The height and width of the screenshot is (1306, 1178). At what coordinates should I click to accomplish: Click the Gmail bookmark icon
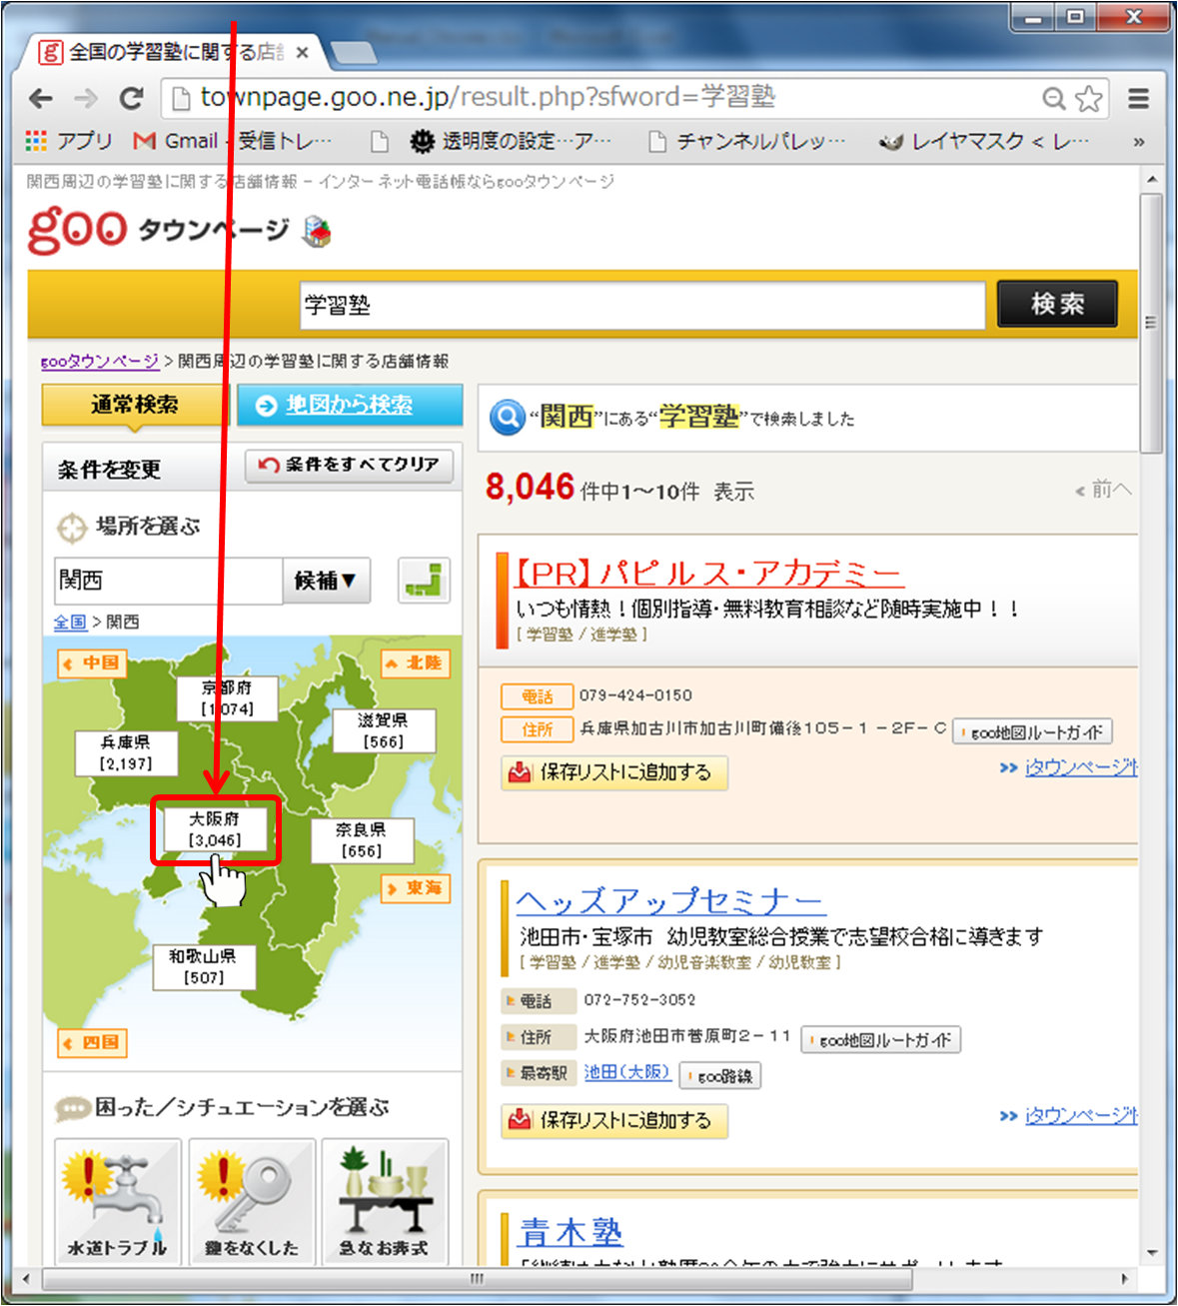pyautogui.click(x=144, y=141)
